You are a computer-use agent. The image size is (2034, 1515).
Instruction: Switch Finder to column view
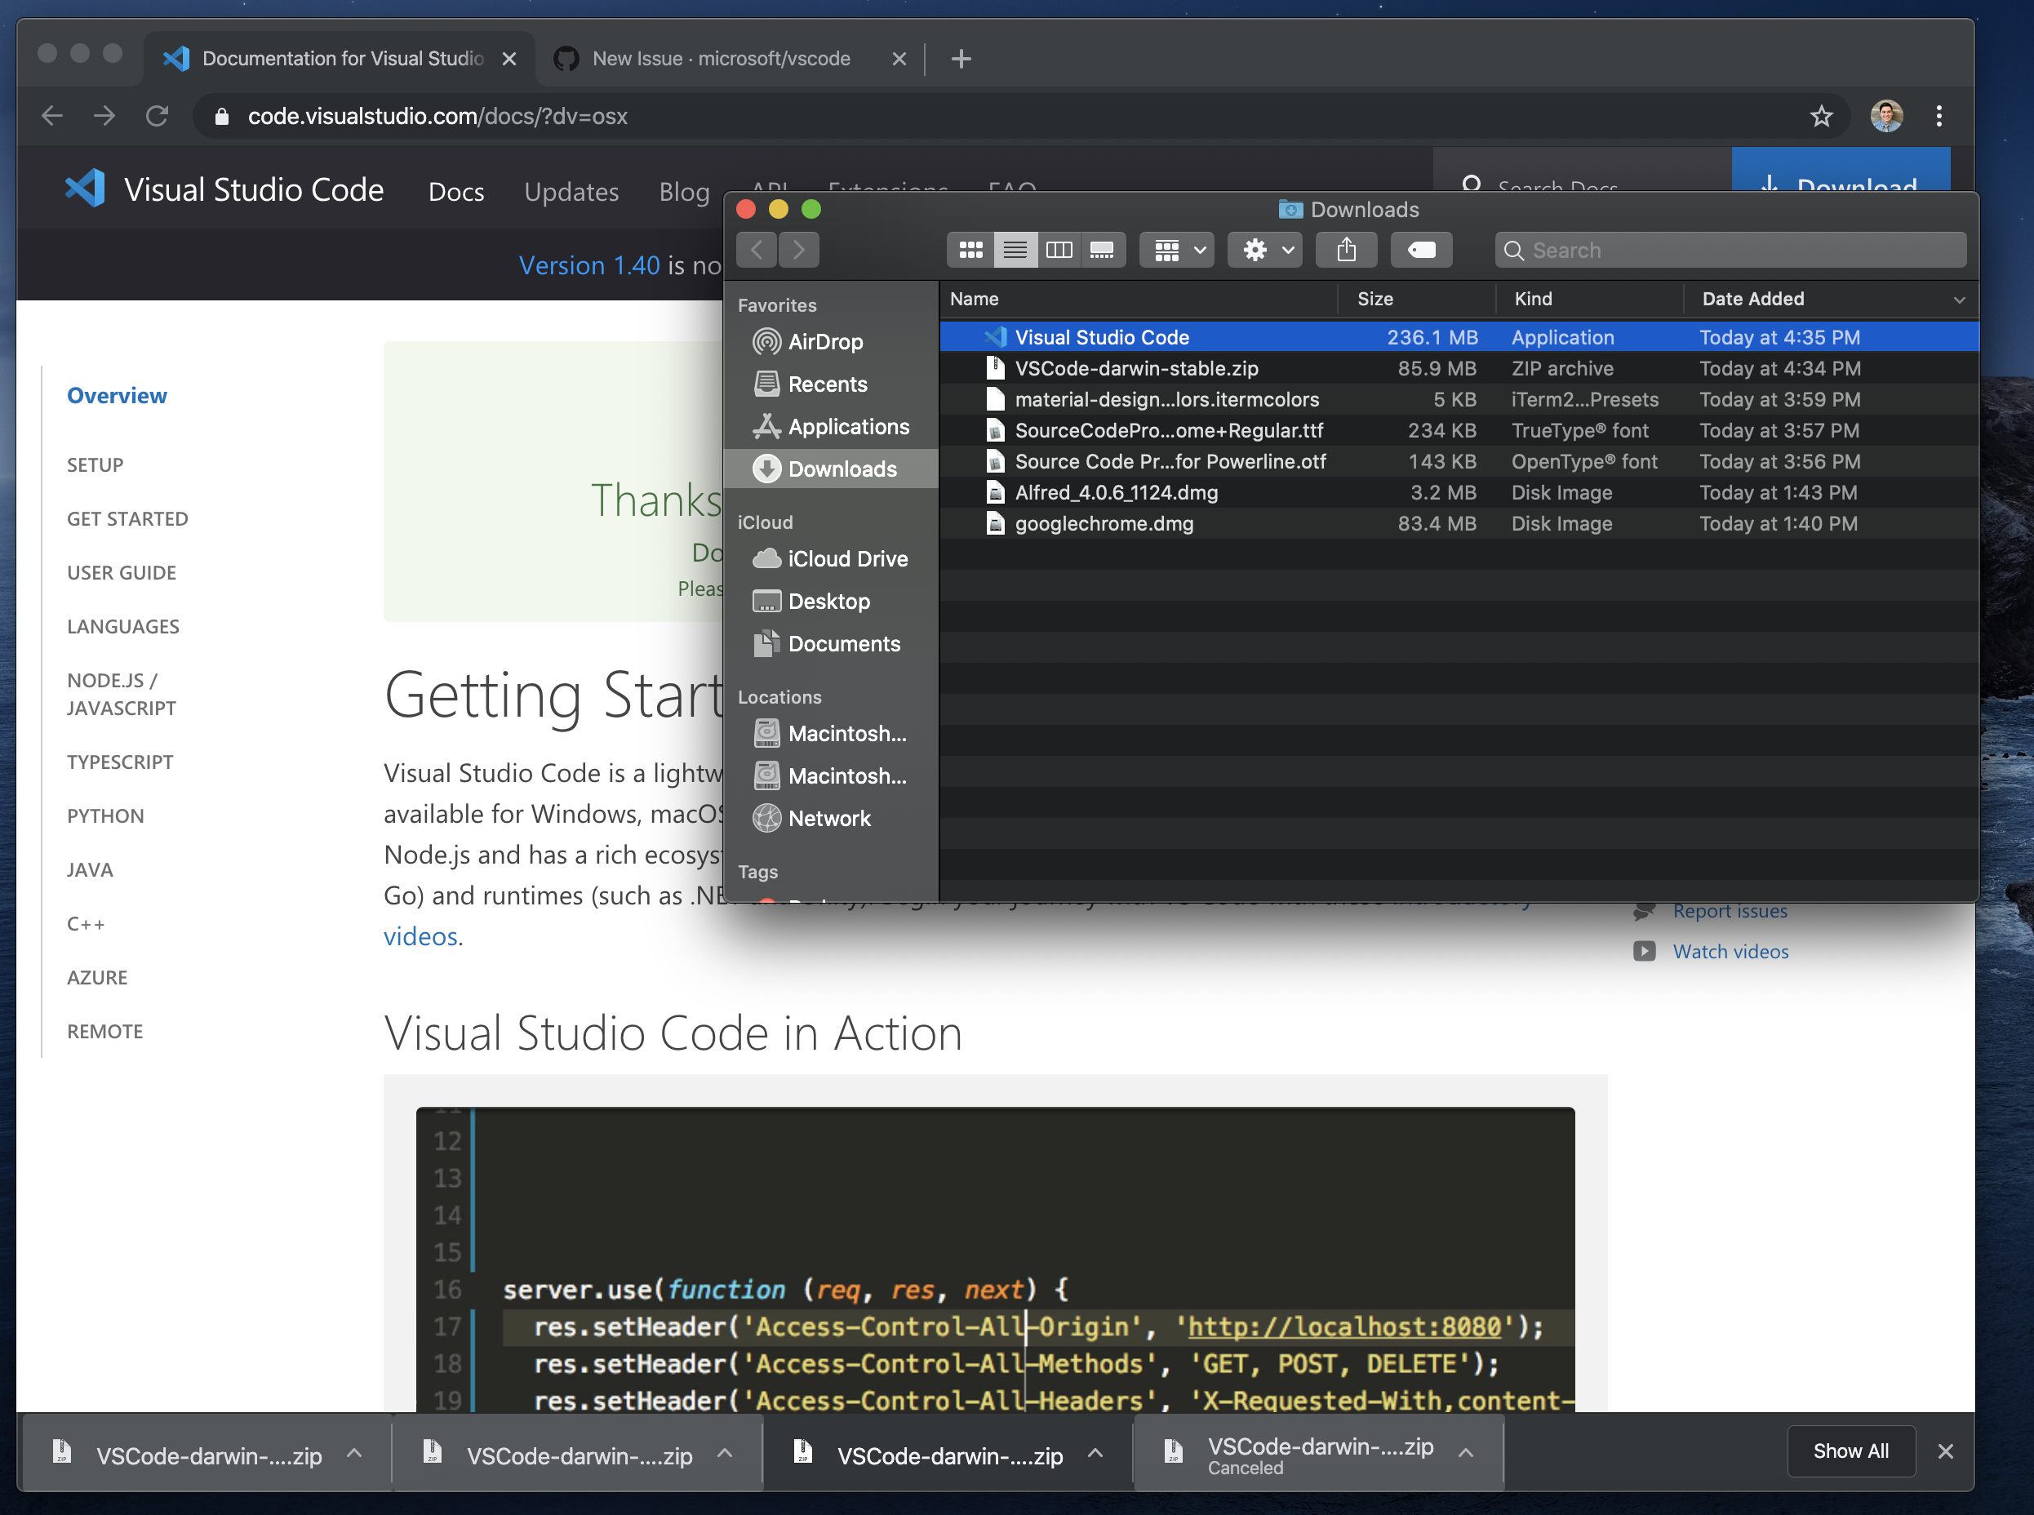pos(1059,250)
